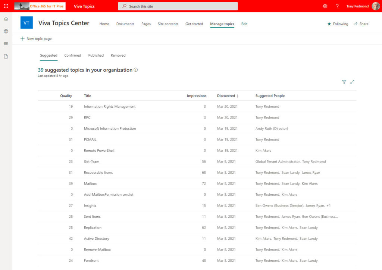Open the Recoverable Items topic
The height and width of the screenshot is (270, 382).
[x=98, y=173]
